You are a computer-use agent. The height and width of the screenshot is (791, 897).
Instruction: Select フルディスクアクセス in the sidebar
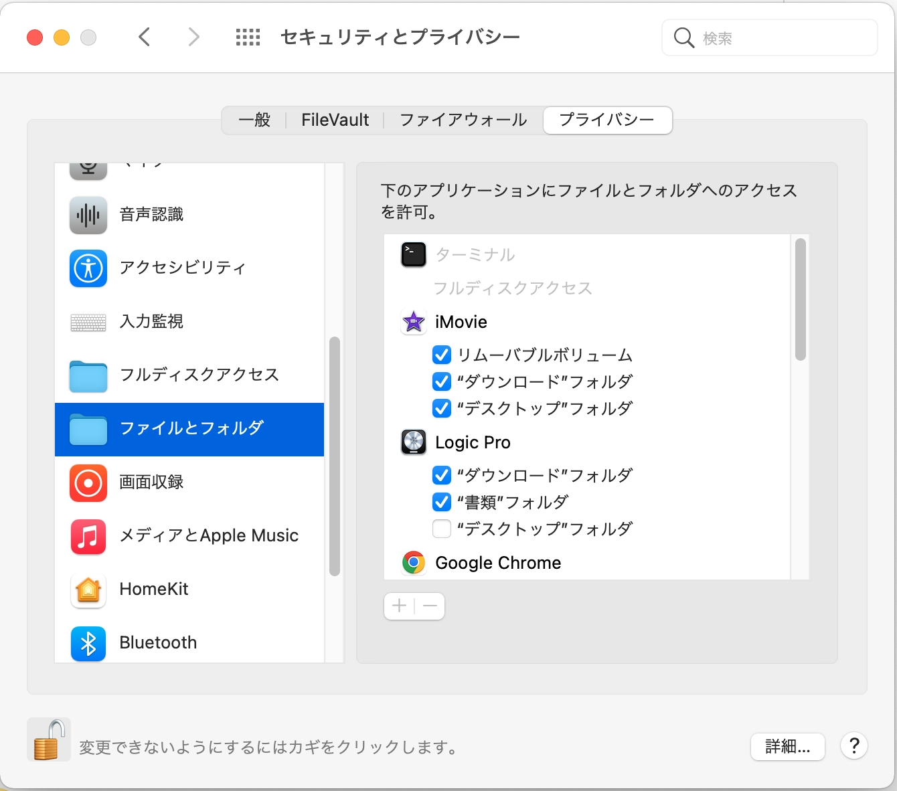point(199,375)
